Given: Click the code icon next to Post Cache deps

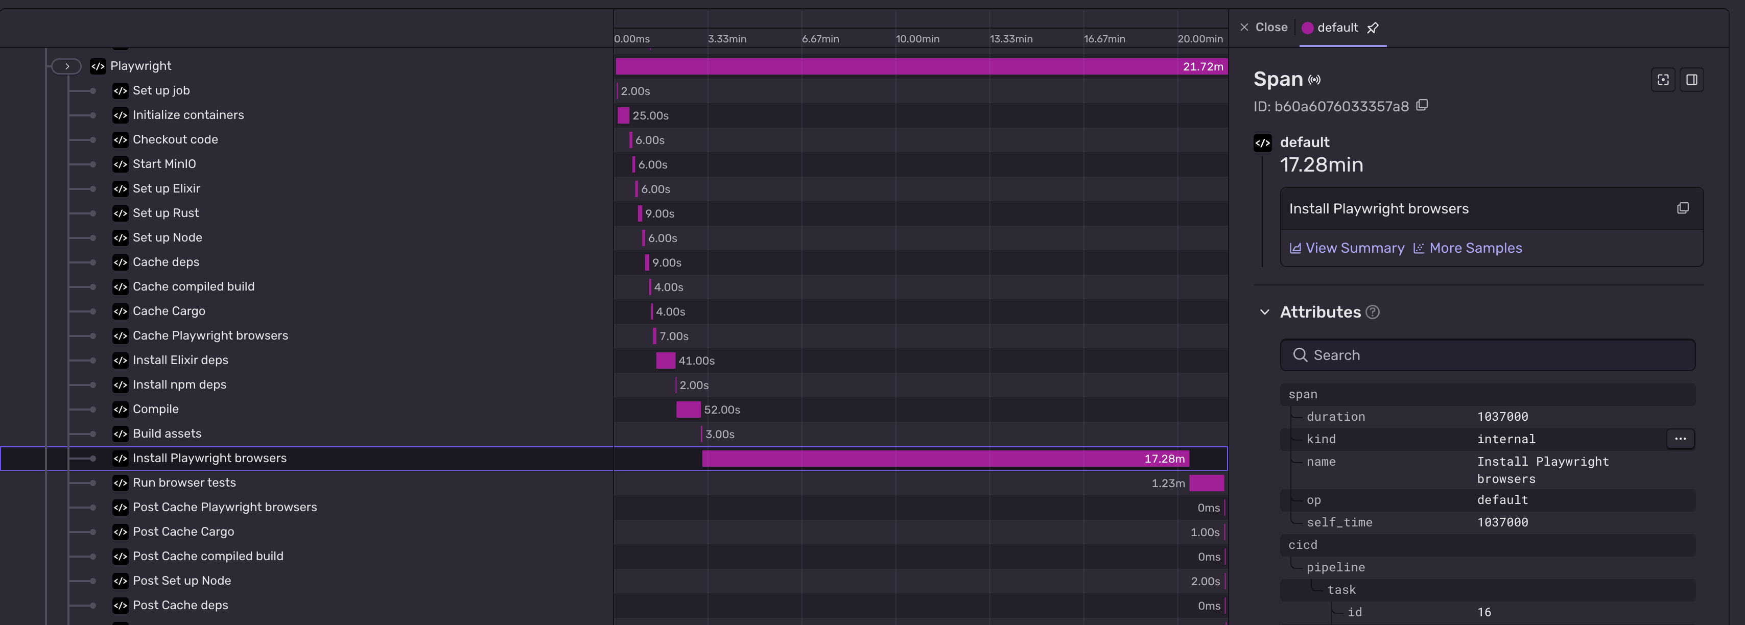Looking at the screenshot, I should 120,606.
